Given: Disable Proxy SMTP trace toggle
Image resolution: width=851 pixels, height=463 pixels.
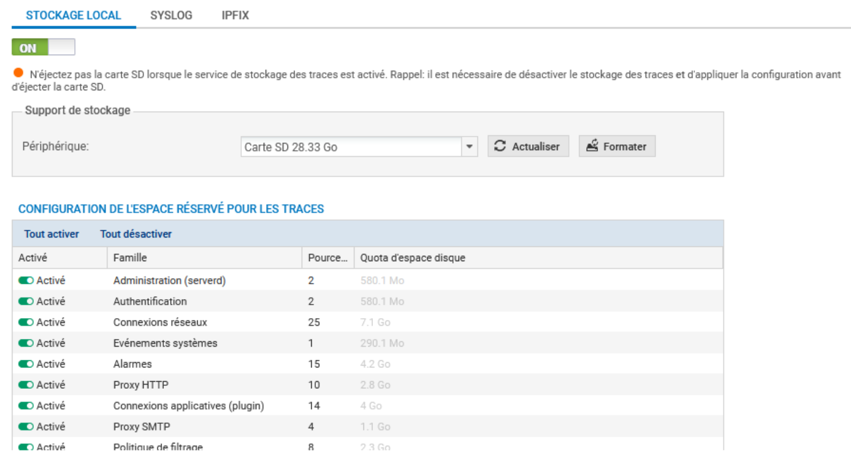Looking at the screenshot, I should coord(26,427).
